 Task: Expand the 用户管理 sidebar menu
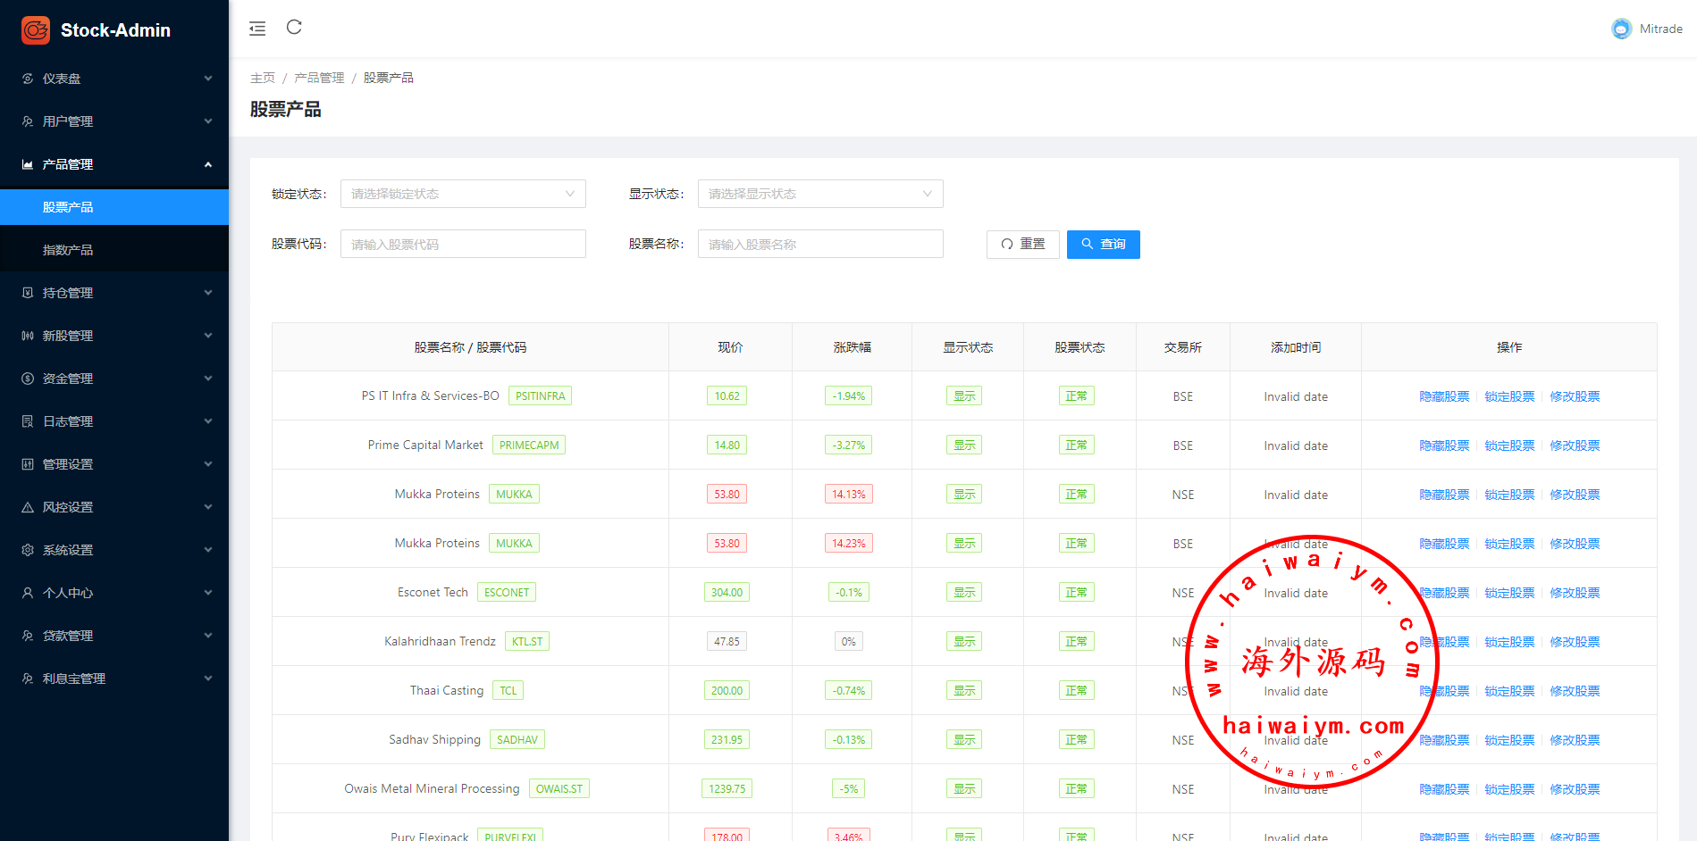click(x=114, y=121)
